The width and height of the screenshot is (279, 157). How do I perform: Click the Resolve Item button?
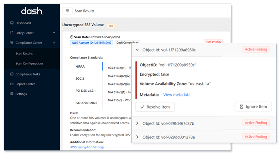155,107
